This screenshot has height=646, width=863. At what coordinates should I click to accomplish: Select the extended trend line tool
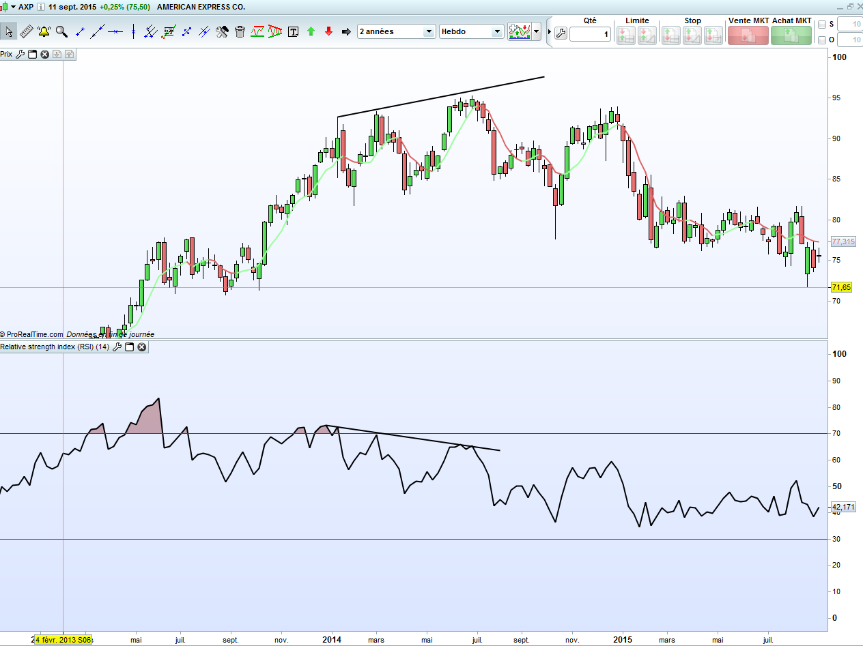(98, 31)
